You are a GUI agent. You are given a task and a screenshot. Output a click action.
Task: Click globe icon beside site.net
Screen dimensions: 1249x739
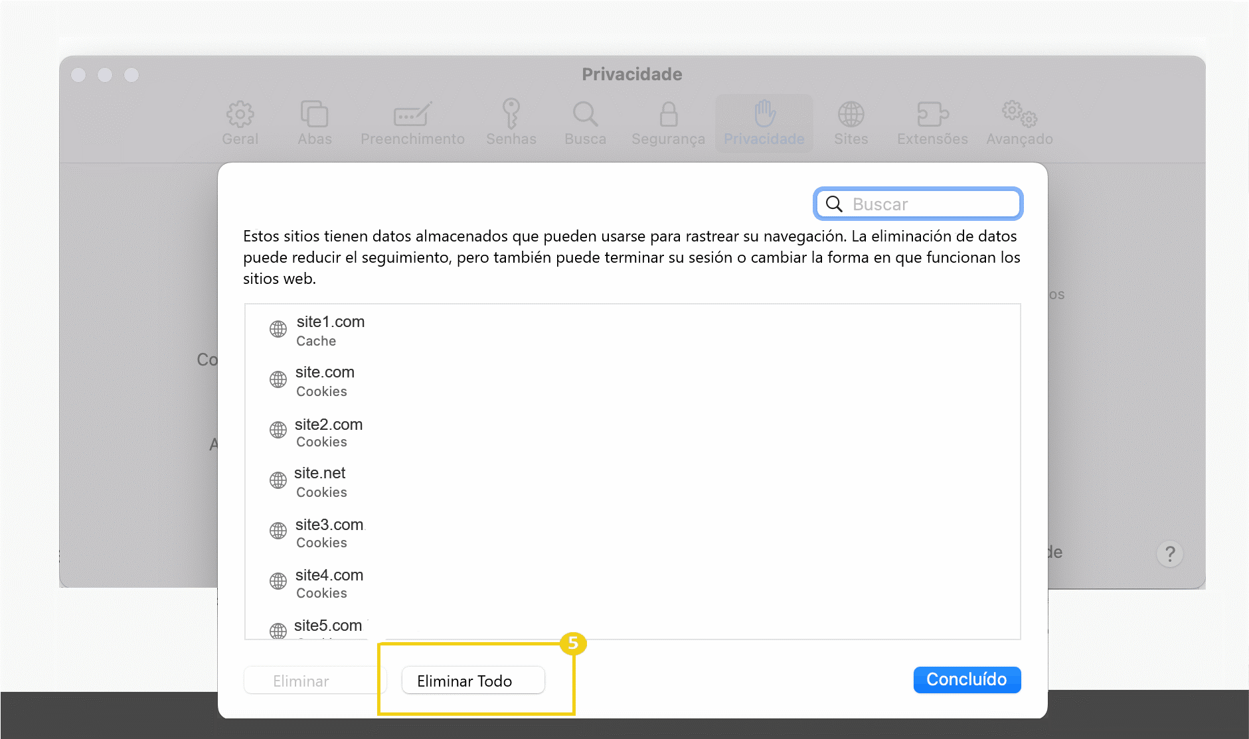[x=278, y=480]
